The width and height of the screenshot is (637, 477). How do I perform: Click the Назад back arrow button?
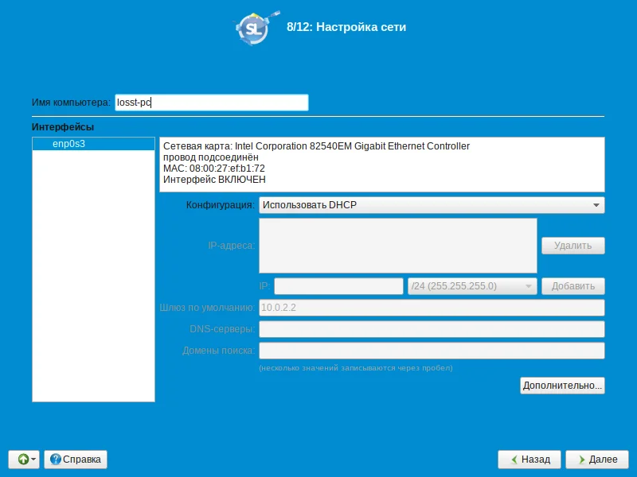click(x=529, y=460)
